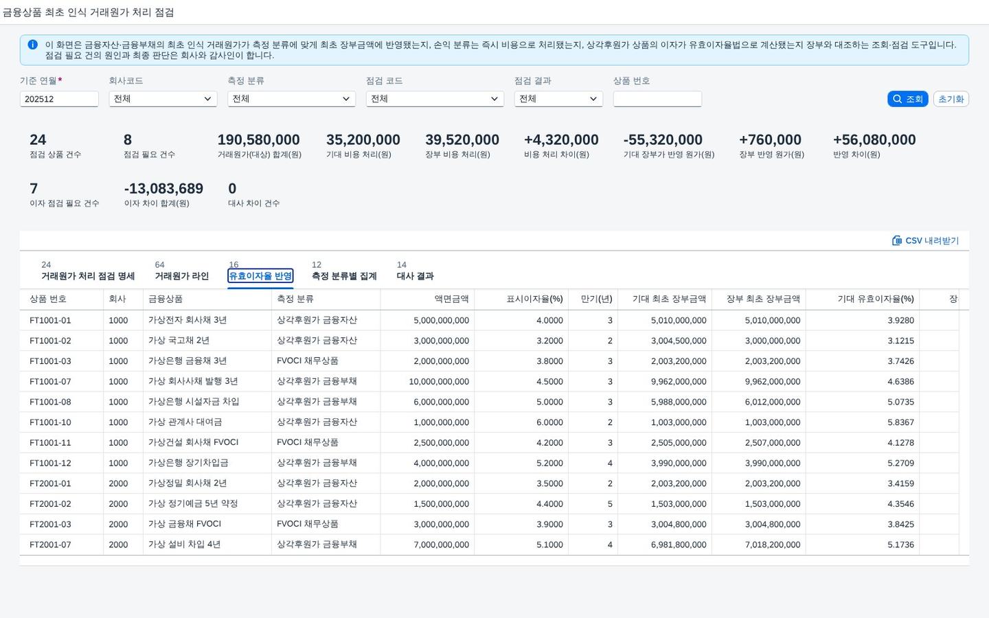
Task: Open the 회사코드 dropdown
Action: (163, 99)
